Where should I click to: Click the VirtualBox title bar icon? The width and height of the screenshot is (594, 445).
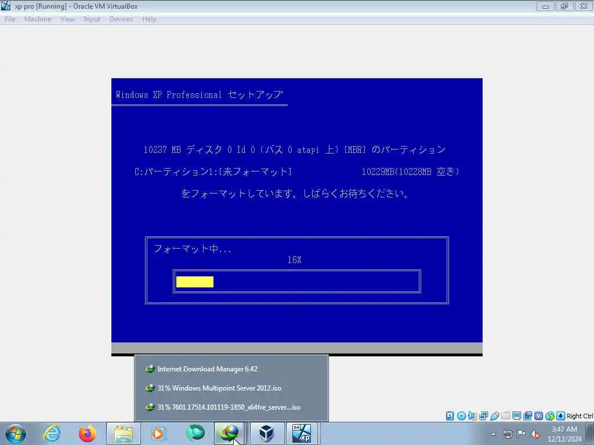coord(6,6)
